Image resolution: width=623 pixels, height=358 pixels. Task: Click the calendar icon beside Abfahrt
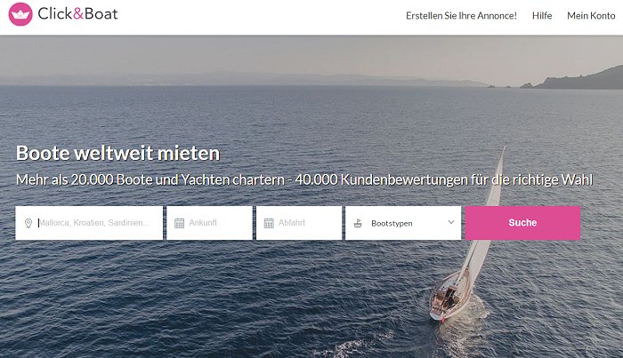(269, 223)
